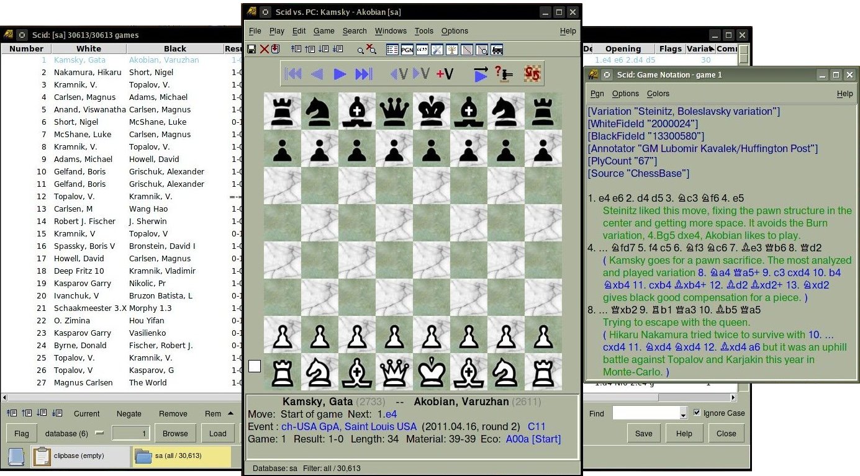Viewport: 860px width, 476px height.
Task: Step back one move arrow
Action: (x=317, y=74)
